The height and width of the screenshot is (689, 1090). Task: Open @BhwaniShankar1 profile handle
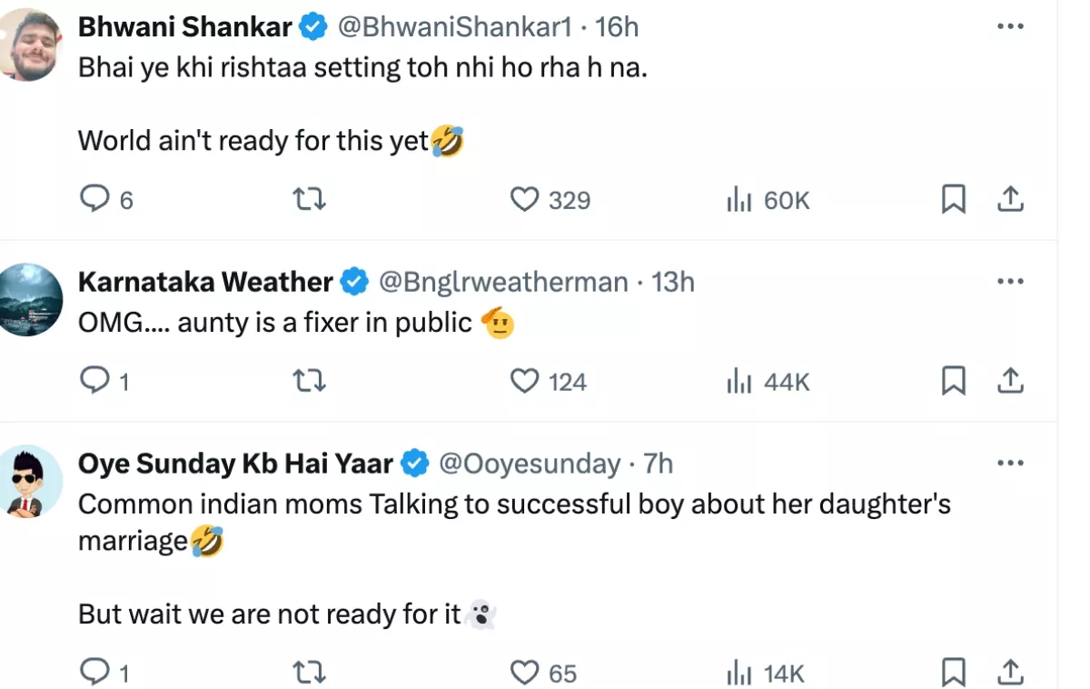pos(454,27)
